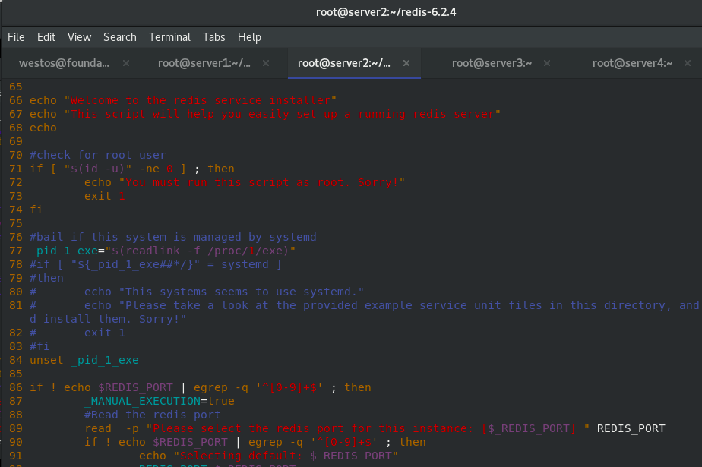Close the root@server3 tab

547,63
